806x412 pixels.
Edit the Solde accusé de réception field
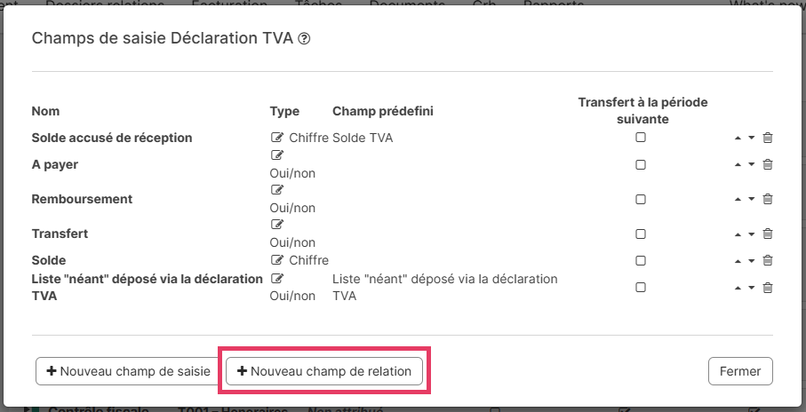[278, 138]
